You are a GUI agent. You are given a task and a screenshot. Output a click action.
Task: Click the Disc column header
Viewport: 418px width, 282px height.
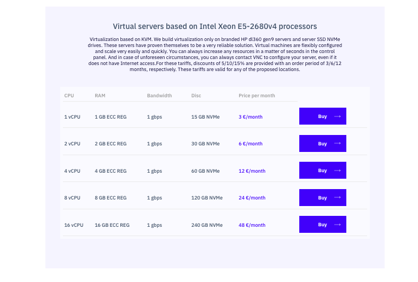tap(196, 96)
